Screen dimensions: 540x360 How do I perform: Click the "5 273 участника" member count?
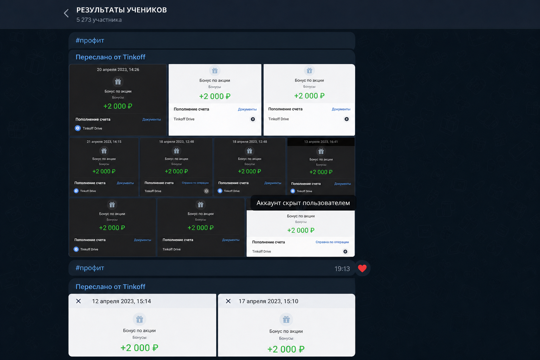(x=99, y=20)
